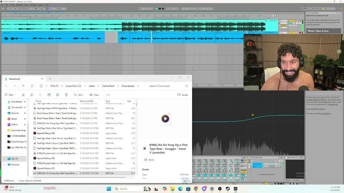
Task: Open the Ext. In input dropdown of track 1
Action: click(283, 21)
